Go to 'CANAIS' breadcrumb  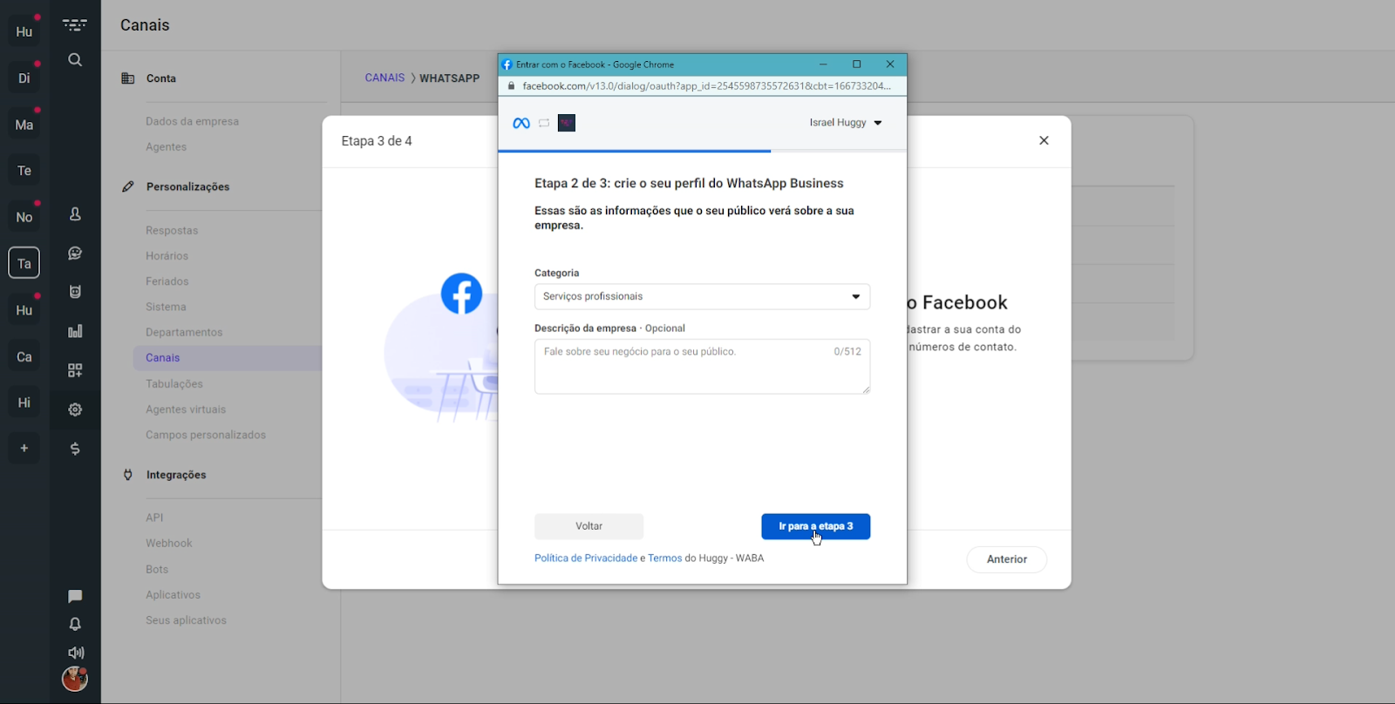(x=384, y=78)
